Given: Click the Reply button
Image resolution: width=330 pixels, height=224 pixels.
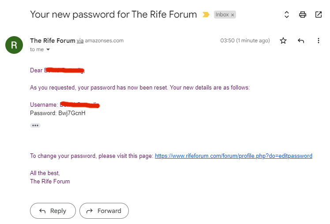Looking at the screenshot, I should coord(53,211).
